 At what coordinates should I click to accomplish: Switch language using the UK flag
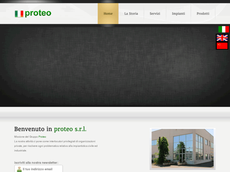point(222,38)
